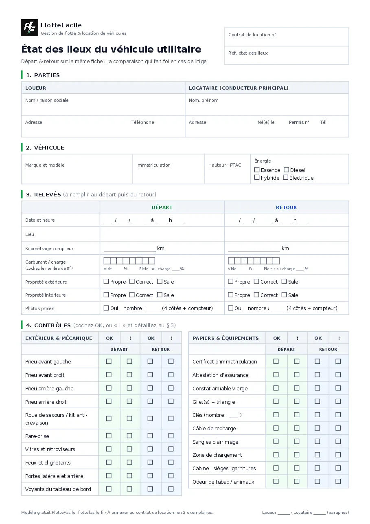Mark the Électrique energy checkbox
Screen dimensions: 370x524
tap(285, 178)
